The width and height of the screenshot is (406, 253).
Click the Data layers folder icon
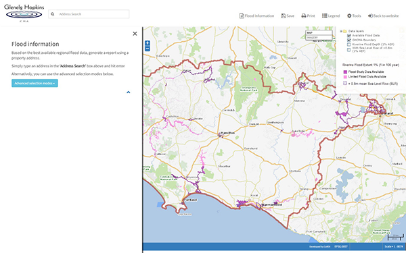click(x=345, y=31)
